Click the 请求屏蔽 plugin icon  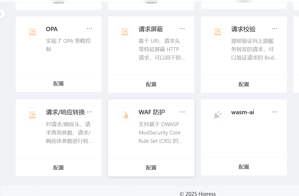click(x=125, y=32)
